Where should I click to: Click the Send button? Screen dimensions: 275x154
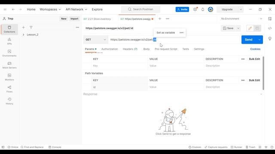coord(249,40)
